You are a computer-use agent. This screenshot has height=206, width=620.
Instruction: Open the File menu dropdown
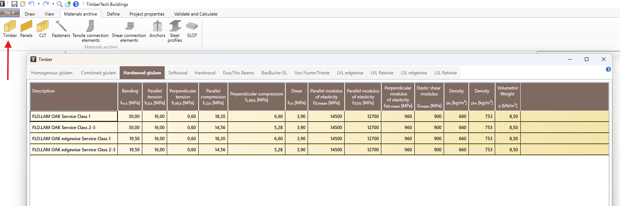click(10, 13)
